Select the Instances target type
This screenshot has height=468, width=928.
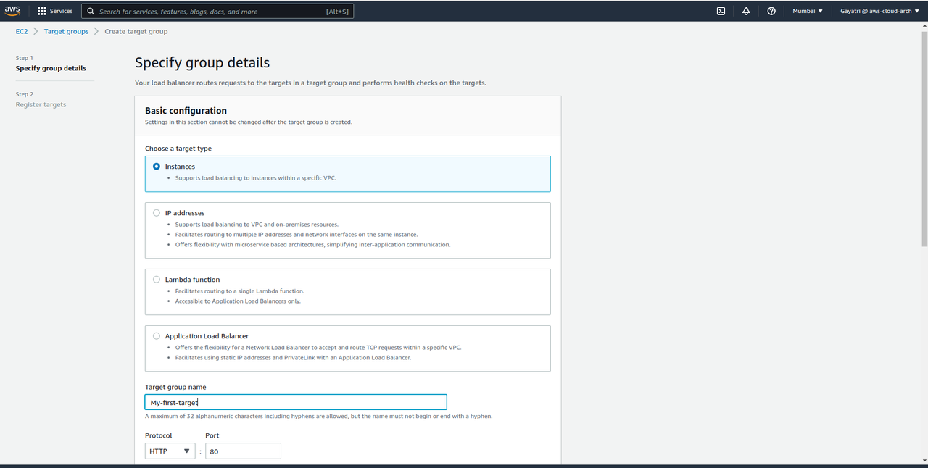coord(157,167)
